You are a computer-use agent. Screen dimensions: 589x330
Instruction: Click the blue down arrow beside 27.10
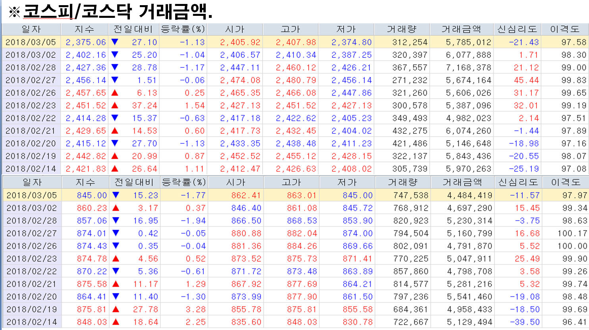pos(115,42)
